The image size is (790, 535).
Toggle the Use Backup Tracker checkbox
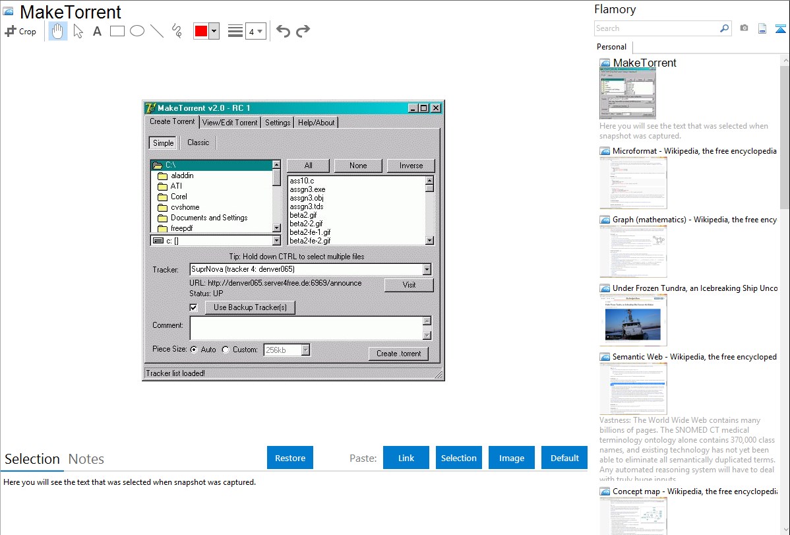tap(193, 307)
